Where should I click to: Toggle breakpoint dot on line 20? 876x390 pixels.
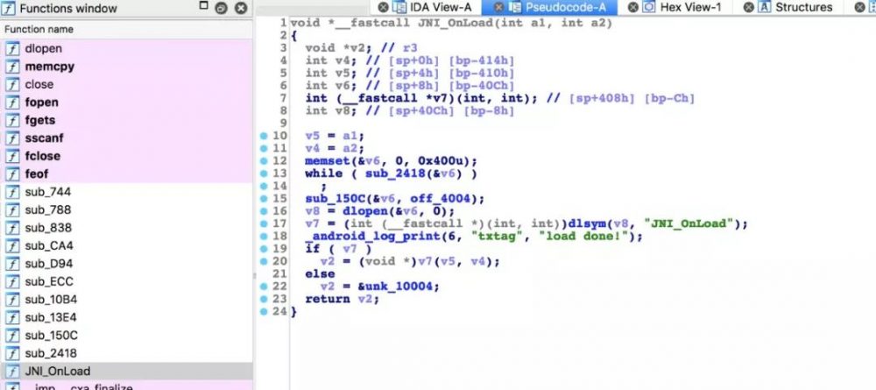click(264, 261)
